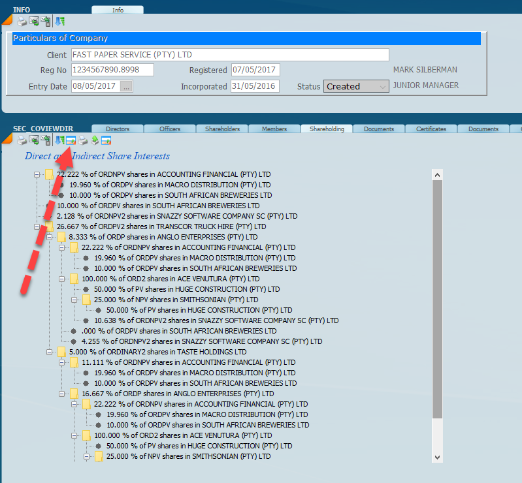Click the print icon in INFO toolbar
This screenshot has width=522, height=483.
22,22
